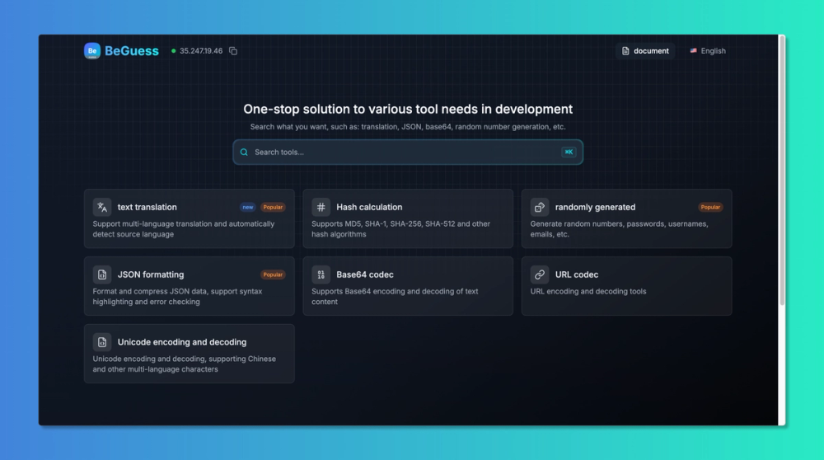Click the Unicode description text

click(x=184, y=364)
